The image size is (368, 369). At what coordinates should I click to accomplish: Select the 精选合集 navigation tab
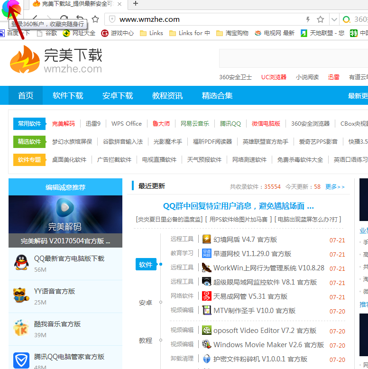pos(217,95)
